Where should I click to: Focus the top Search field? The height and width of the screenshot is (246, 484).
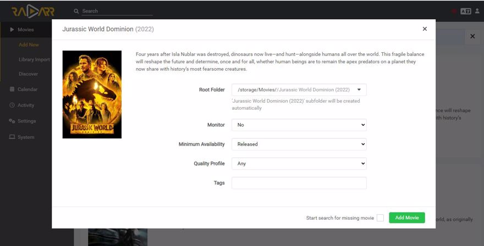point(117,11)
